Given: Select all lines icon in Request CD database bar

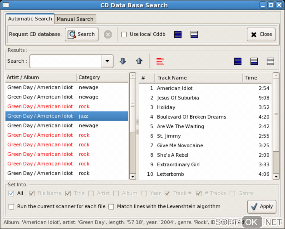Looking at the screenshot, I should coord(178,34).
